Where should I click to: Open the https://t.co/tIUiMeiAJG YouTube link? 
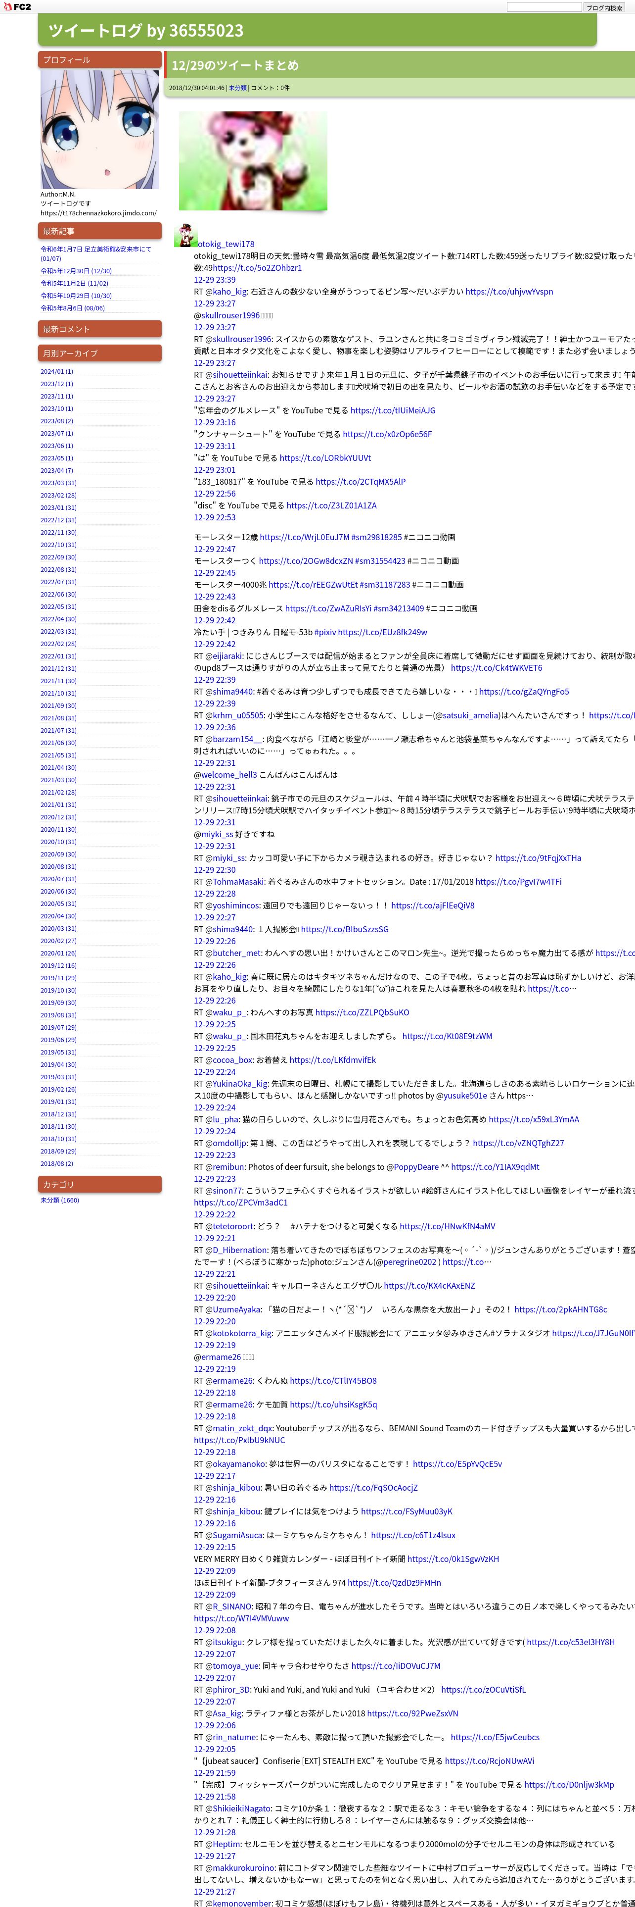[x=393, y=410]
